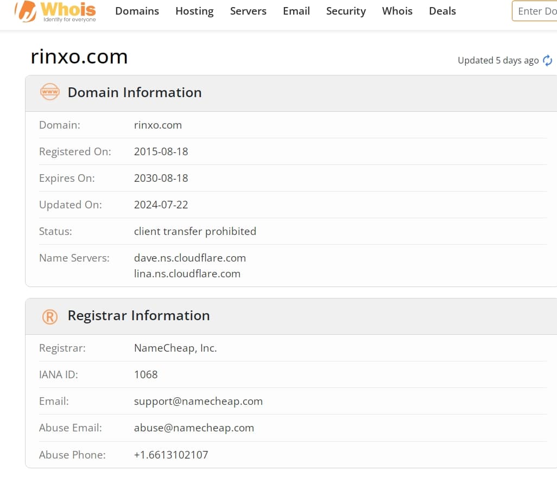Click the IANA ID label
The height and width of the screenshot is (477, 557).
pos(58,375)
